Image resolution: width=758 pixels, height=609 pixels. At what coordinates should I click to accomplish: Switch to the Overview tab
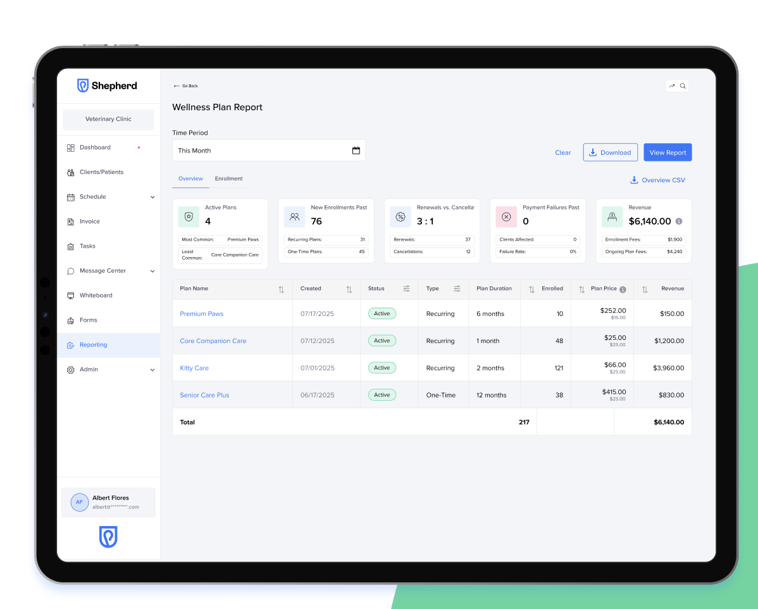[x=190, y=179]
